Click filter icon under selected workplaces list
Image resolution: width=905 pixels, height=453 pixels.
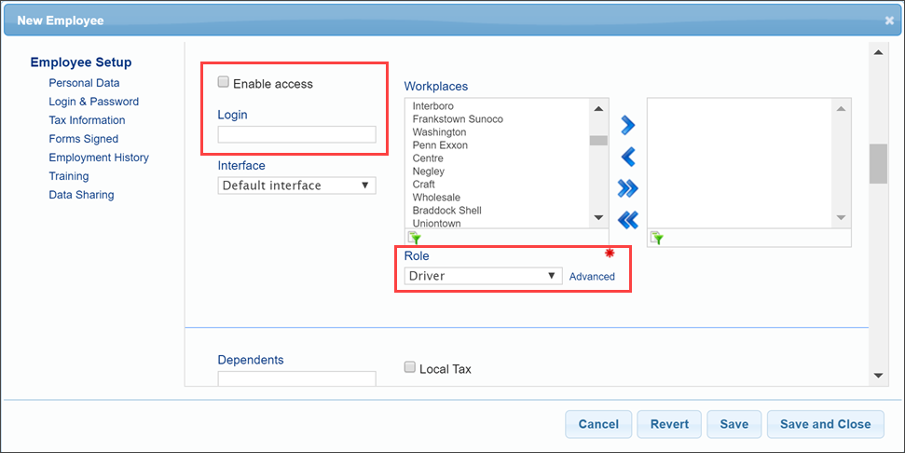coord(656,238)
